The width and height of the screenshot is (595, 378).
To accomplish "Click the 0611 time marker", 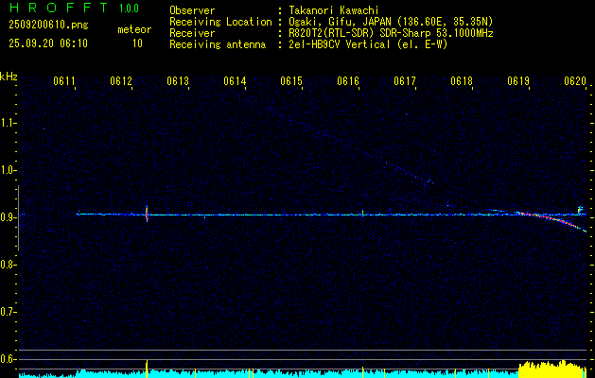I will 64,80.
